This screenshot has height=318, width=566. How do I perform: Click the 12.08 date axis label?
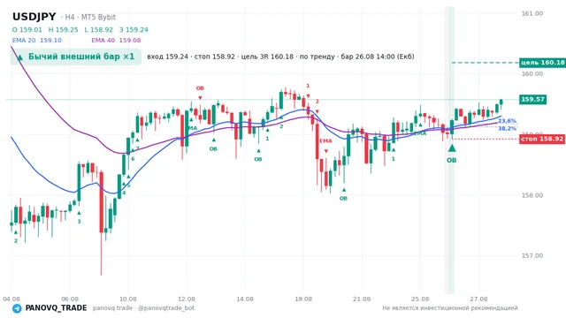click(187, 299)
